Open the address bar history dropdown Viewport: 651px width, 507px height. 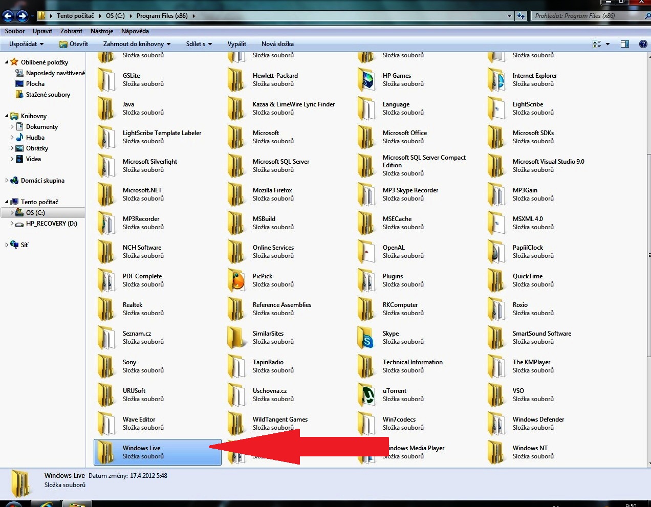click(509, 16)
